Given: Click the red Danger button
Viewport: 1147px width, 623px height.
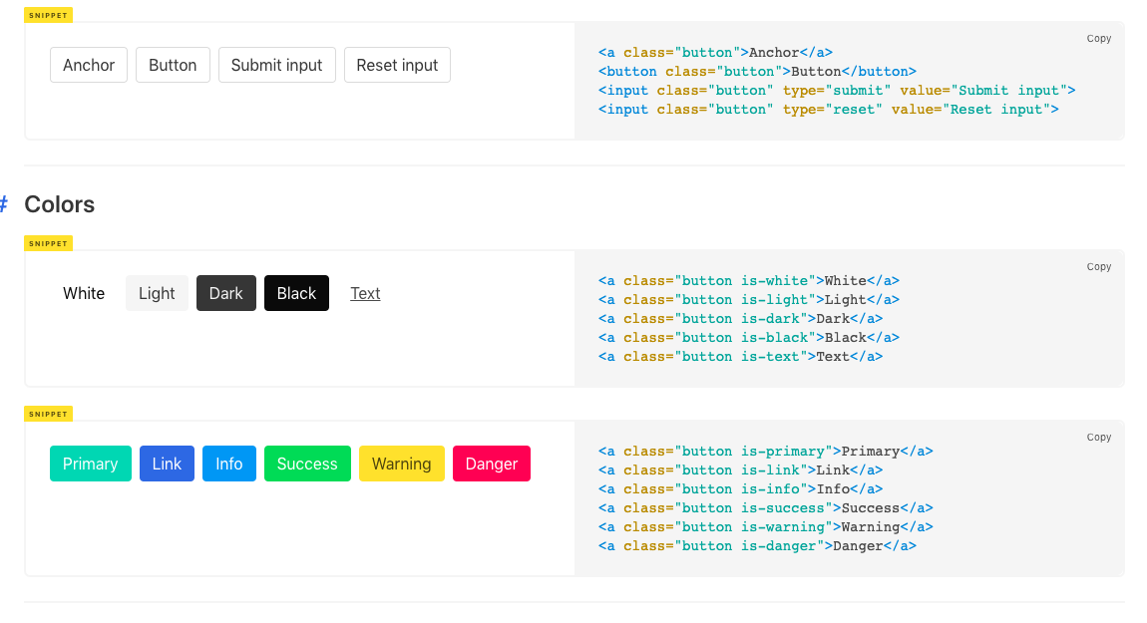Looking at the screenshot, I should [492, 464].
